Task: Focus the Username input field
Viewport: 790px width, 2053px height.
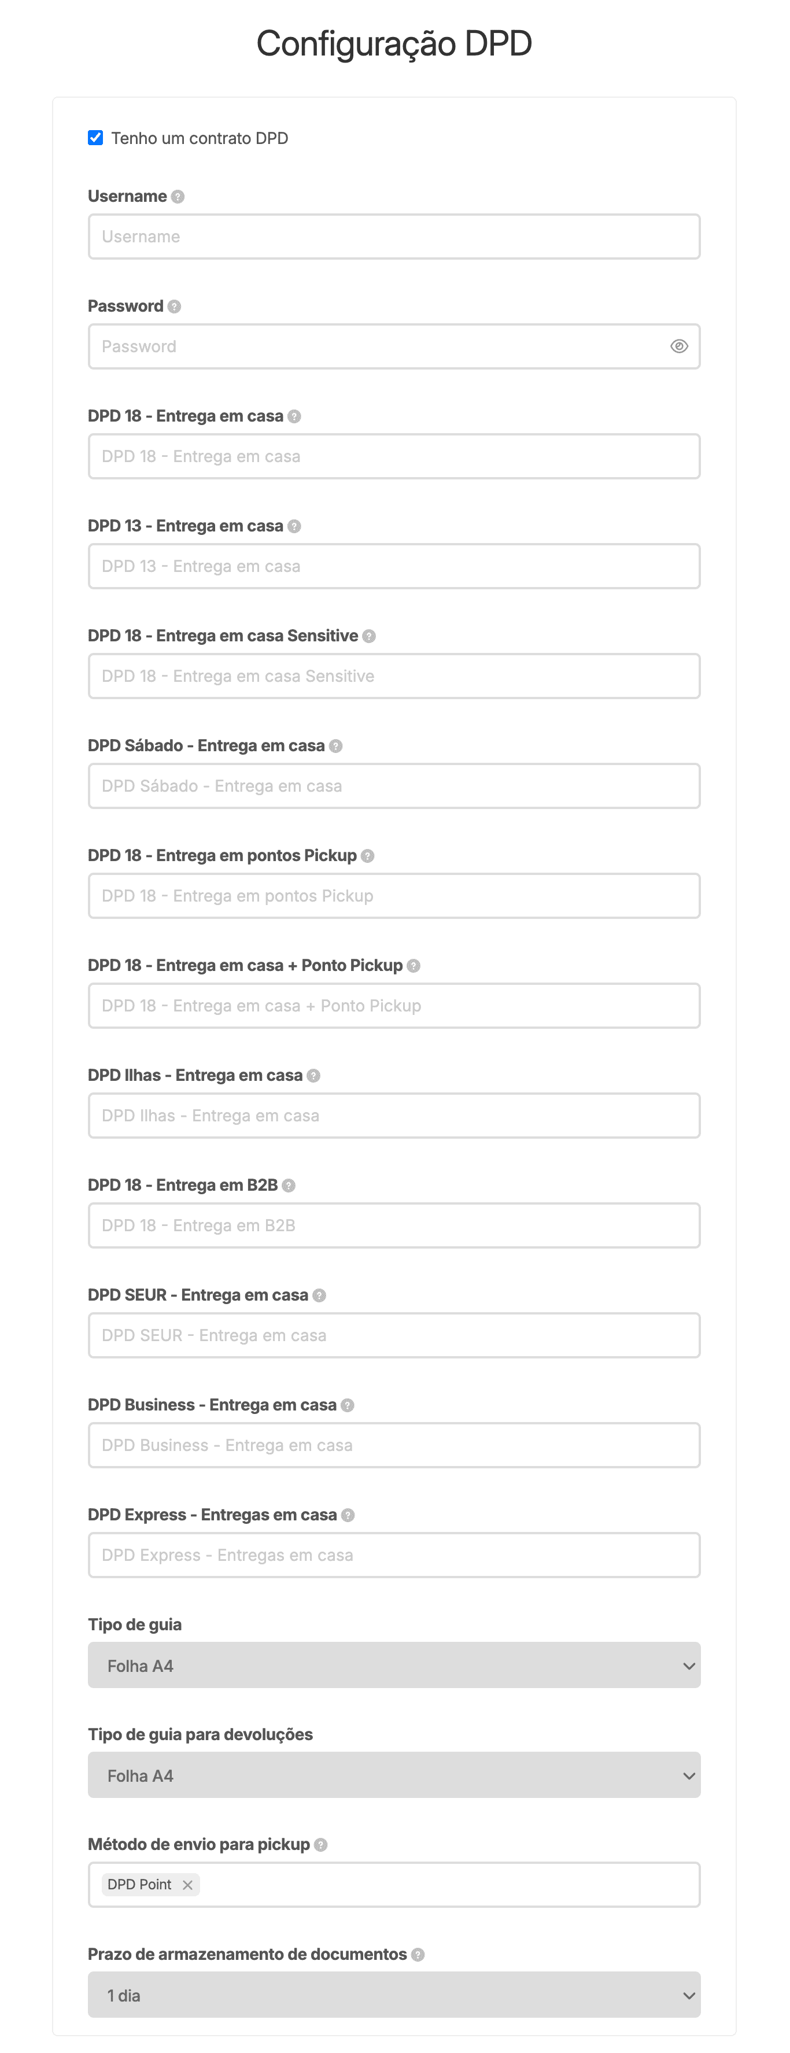Action: click(x=394, y=237)
